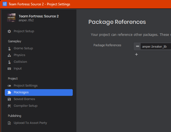The width and height of the screenshot is (171, 132).
Task: Click the Project Settings toggle-shaped icon
Action: click(x=9, y=86)
